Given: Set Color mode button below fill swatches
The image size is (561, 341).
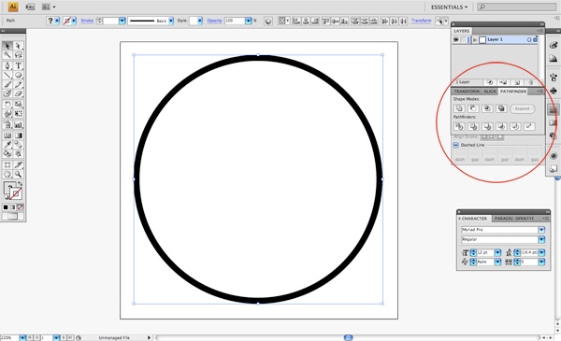Looking at the screenshot, I should pyautogui.click(x=6, y=207).
